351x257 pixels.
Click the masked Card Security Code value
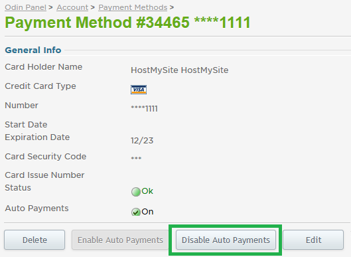pos(136,158)
